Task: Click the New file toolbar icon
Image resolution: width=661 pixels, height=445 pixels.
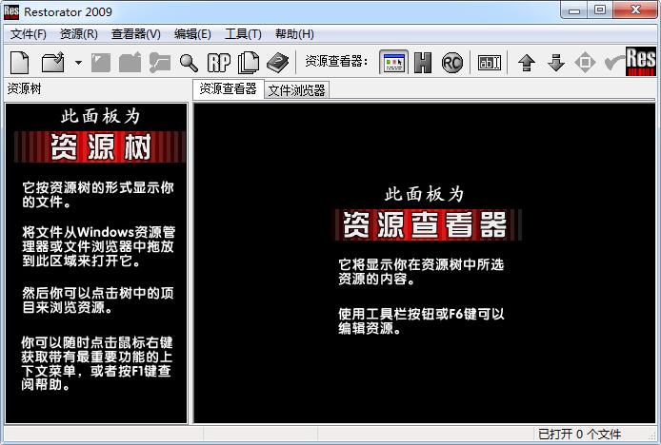Action: [x=19, y=63]
